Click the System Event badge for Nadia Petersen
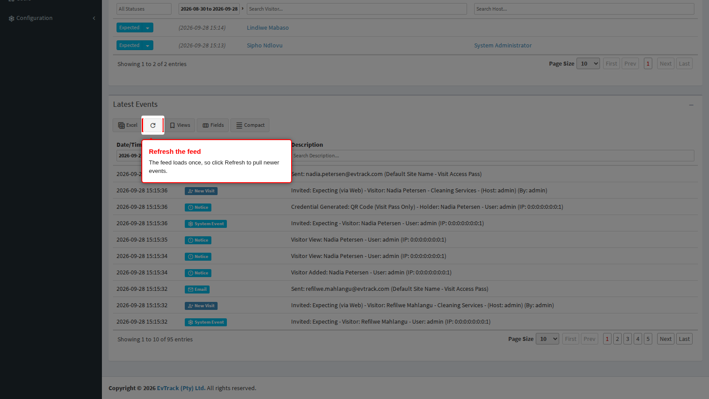The height and width of the screenshot is (399, 709). (x=206, y=224)
